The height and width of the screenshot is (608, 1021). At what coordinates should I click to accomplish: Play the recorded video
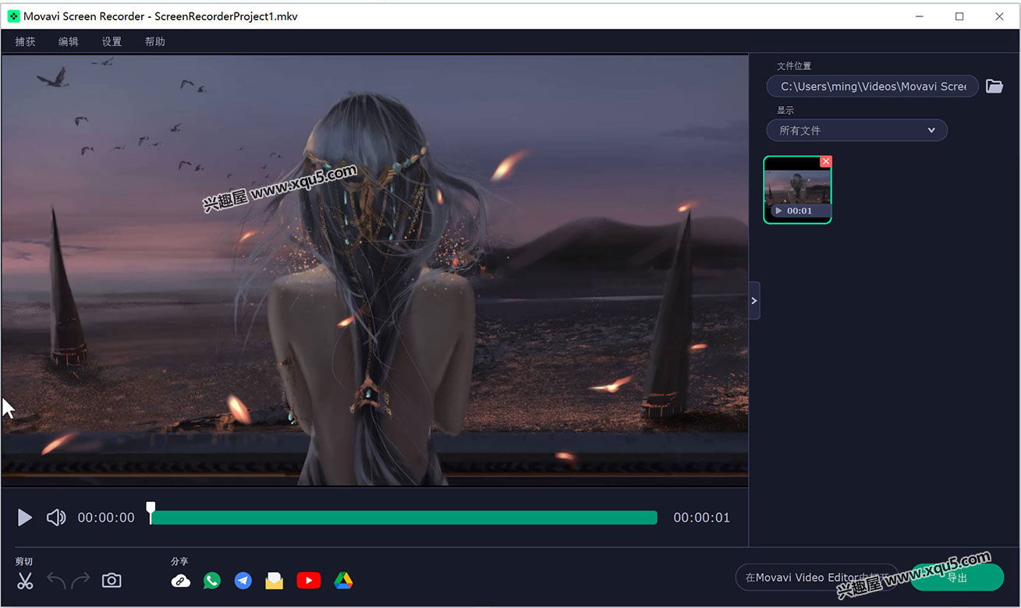pyautogui.click(x=25, y=518)
